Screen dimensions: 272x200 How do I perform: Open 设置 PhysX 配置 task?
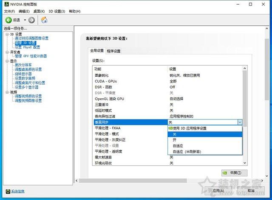[x=27, y=47]
